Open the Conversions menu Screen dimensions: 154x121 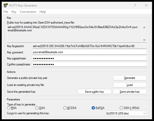[28, 12]
